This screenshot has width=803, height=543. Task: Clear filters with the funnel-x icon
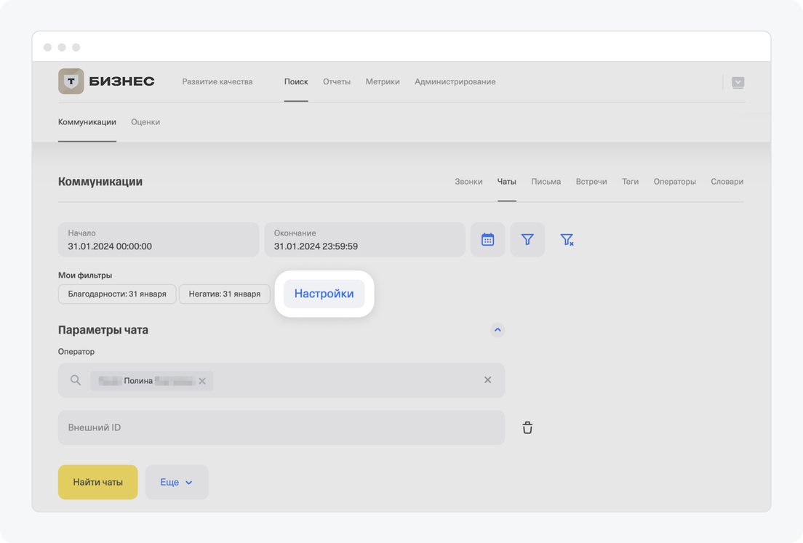click(x=567, y=239)
